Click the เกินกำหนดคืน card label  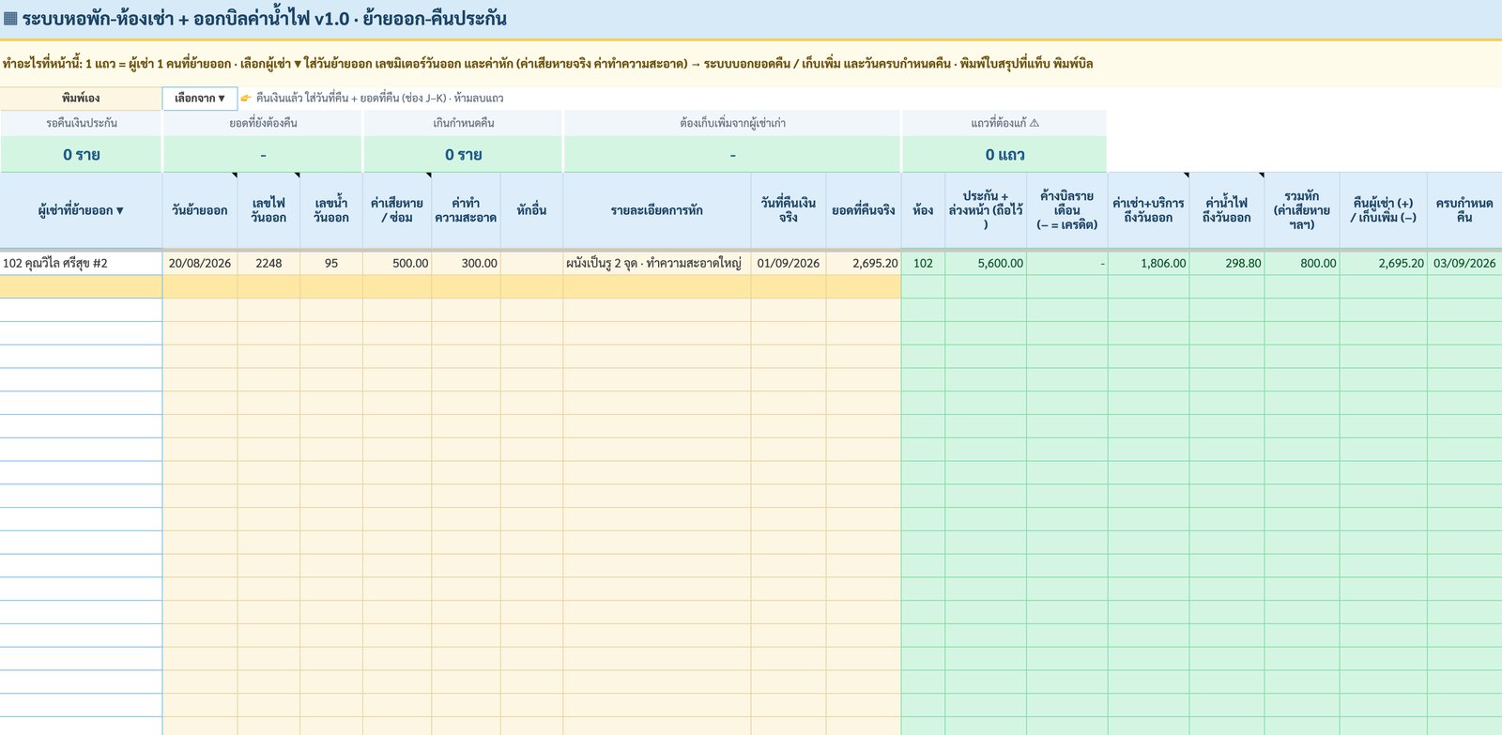pos(464,123)
